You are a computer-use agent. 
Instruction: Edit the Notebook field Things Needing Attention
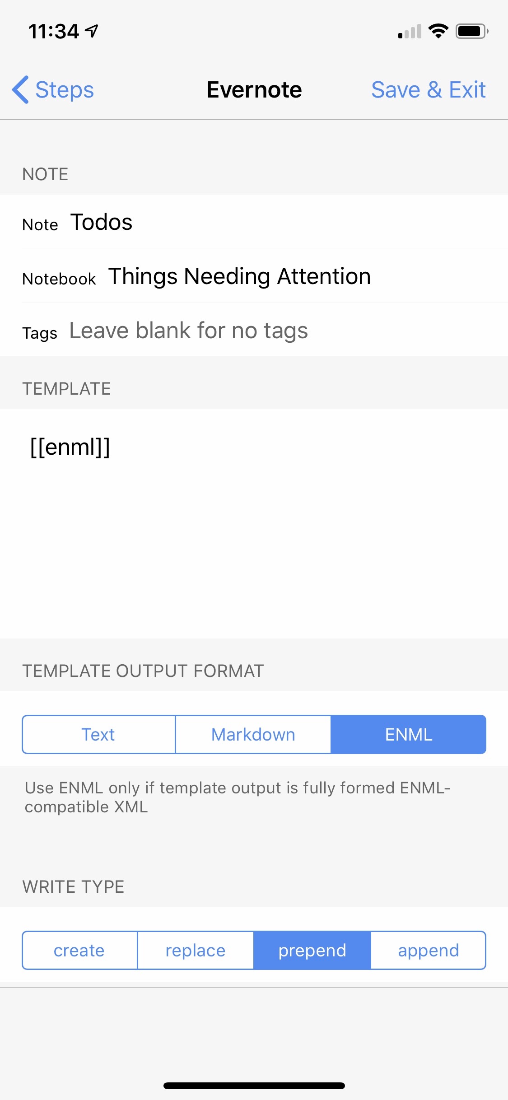[x=254, y=276]
